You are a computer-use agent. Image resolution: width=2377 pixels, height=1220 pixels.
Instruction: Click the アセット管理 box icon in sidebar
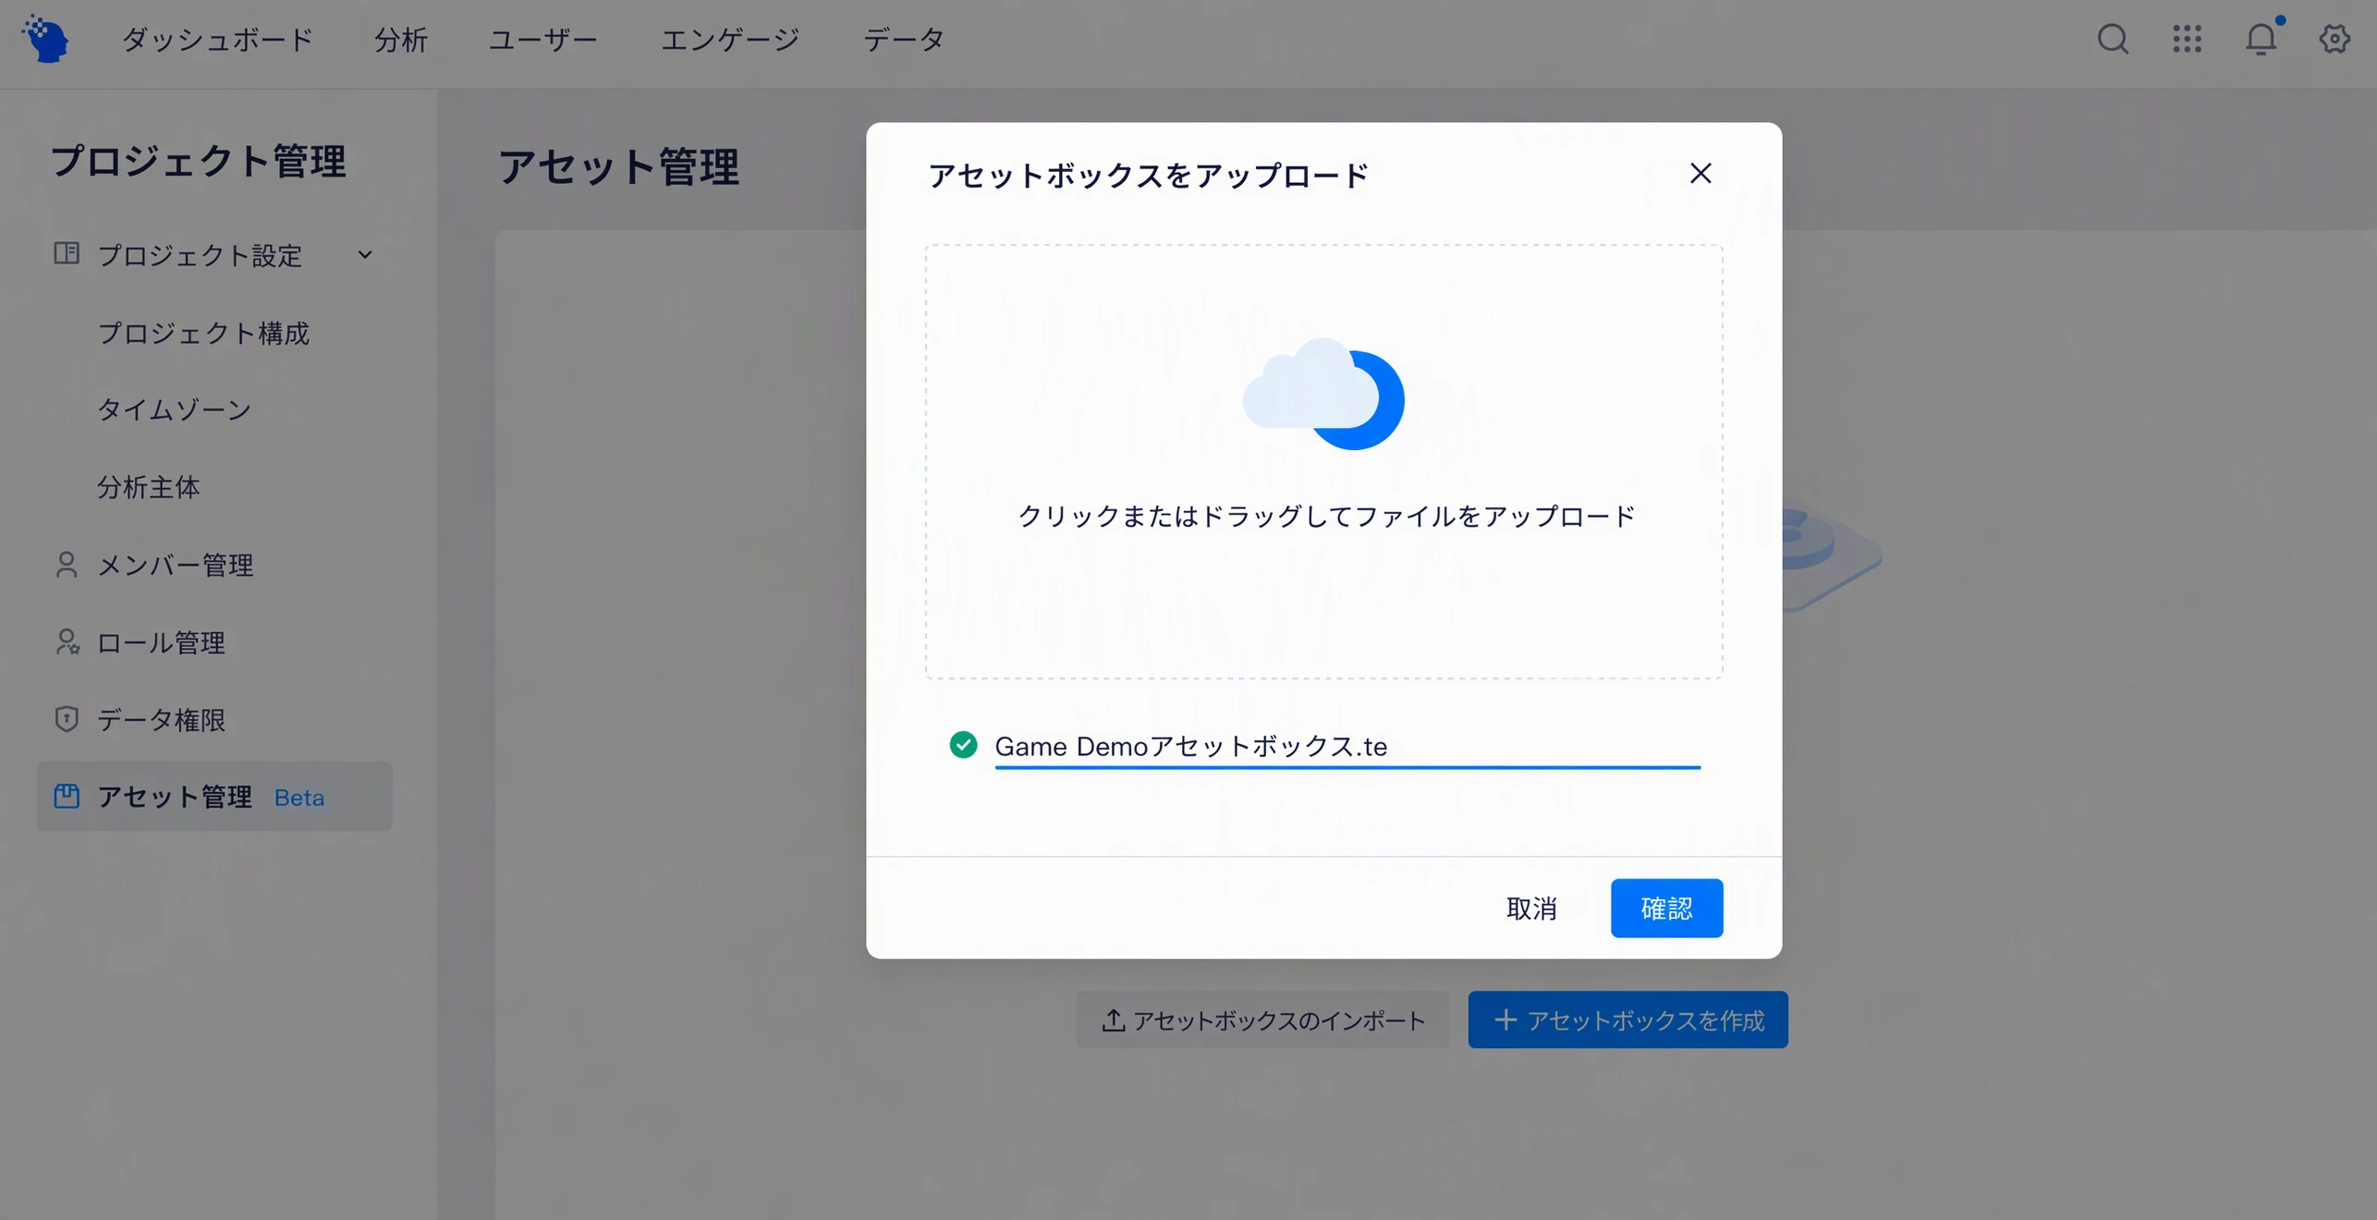tap(67, 796)
